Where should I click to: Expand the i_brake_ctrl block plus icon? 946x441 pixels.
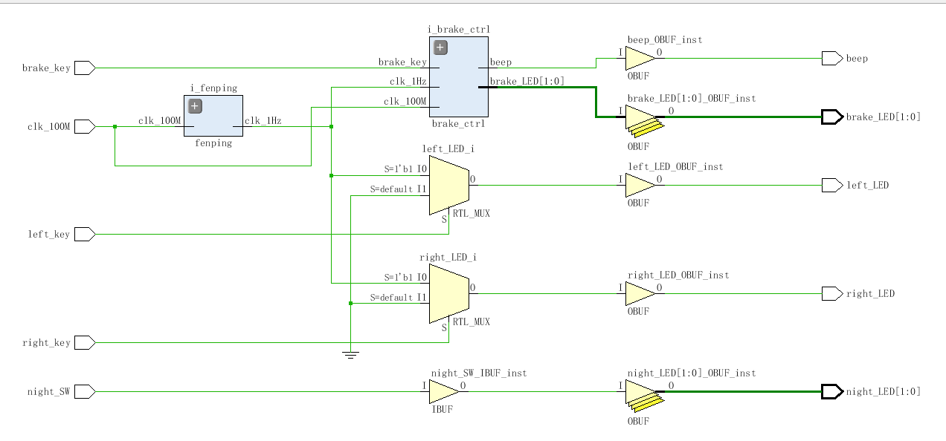coord(440,48)
